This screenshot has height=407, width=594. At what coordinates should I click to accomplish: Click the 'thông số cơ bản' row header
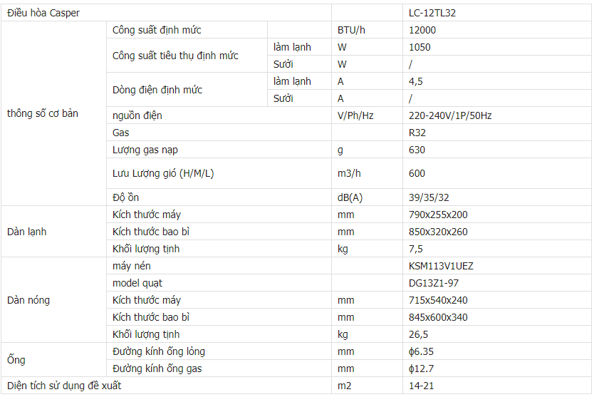coord(43,113)
